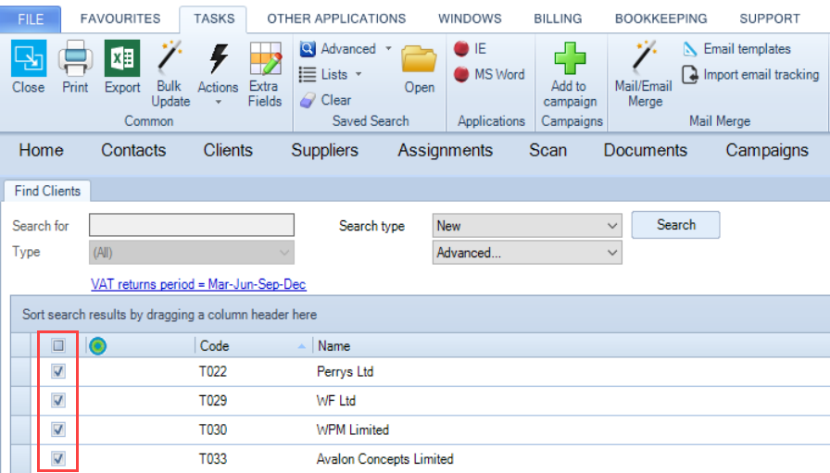Click the Advanced saved search icon
Image resolution: width=830 pixels, height=473 pixels.
pyautogui.click(x=308, y=49)
